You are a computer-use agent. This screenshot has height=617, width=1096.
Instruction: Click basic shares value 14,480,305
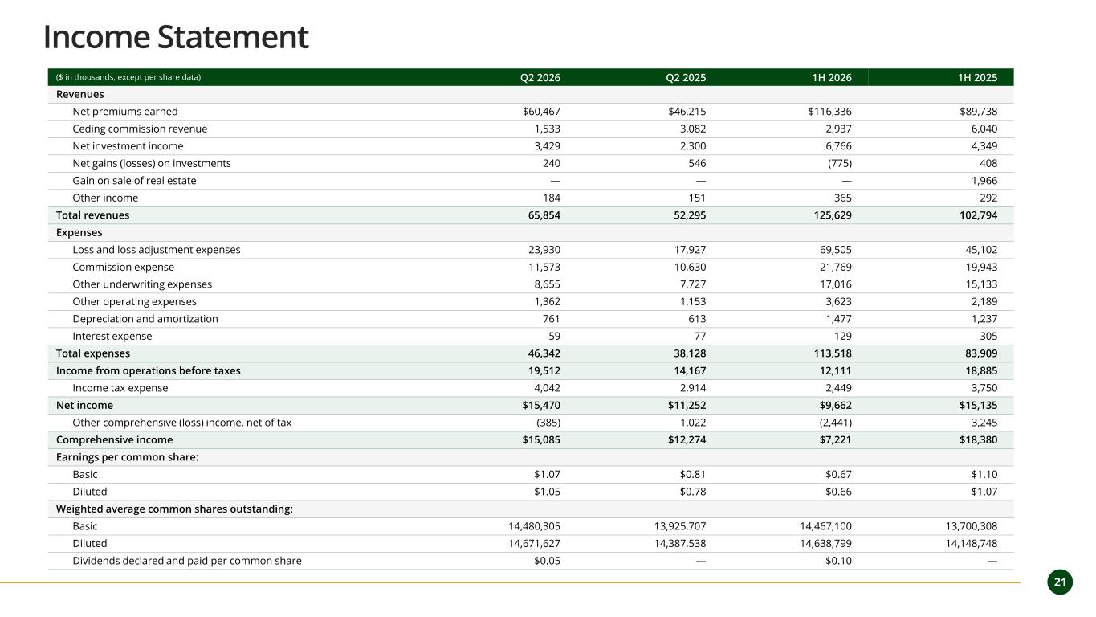pos(535,526)
